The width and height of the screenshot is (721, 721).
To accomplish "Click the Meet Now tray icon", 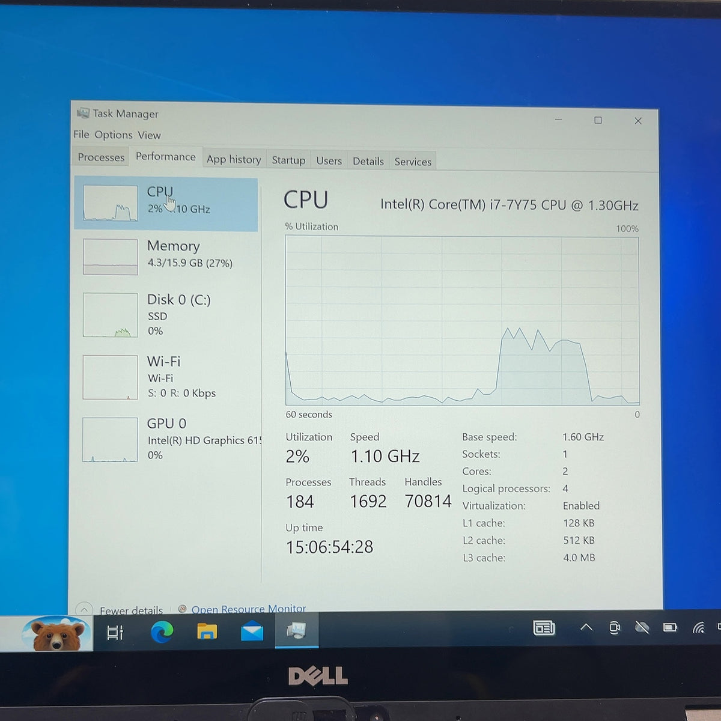I will coord(614,628).
